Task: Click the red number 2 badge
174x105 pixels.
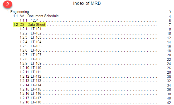Action: (x=8, y=4)
